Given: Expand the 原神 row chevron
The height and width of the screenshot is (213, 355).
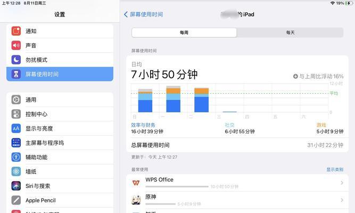Looking at the screenshot, I should (x=342, y=200).
